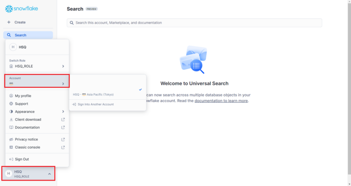Screen dimensions: 351x186
Task: Collapse the user menu with bottom chevron
Action: coord(49,174)
